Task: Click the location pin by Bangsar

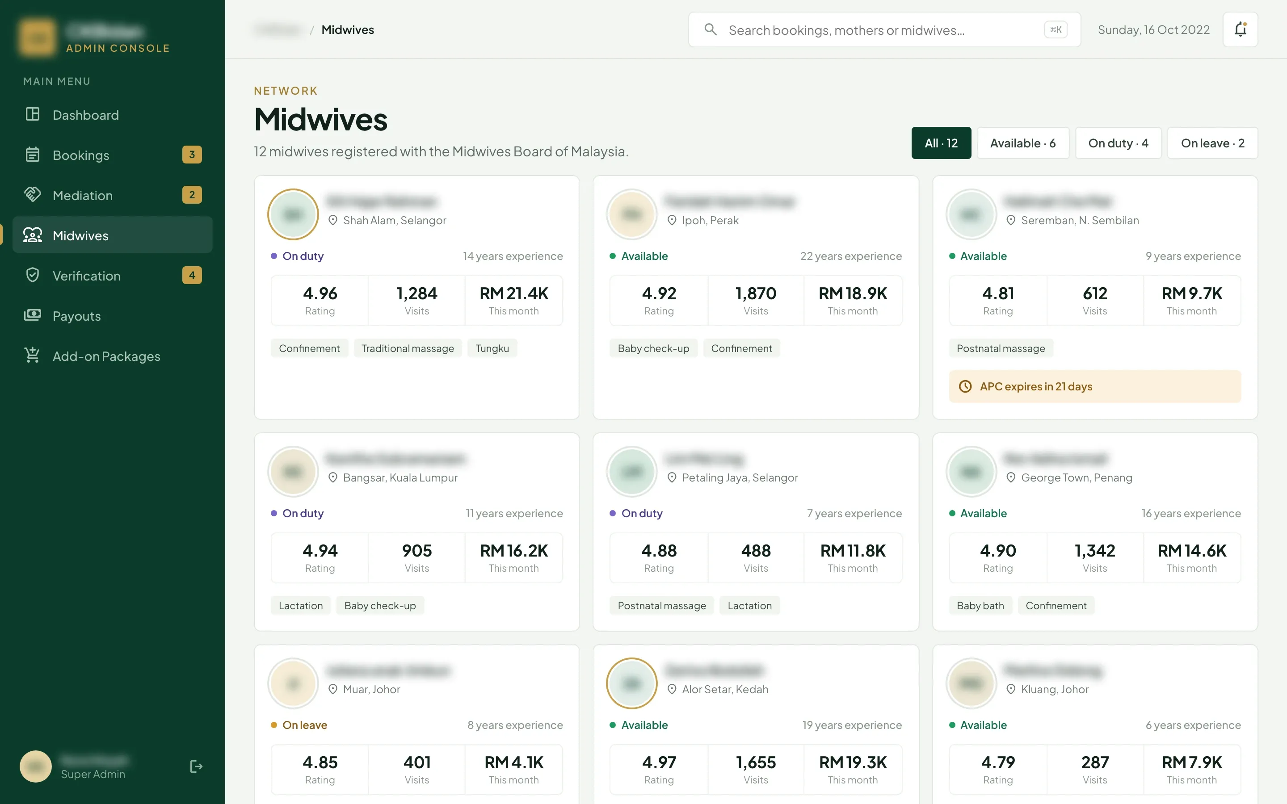Action: click(x=333, y=477)
